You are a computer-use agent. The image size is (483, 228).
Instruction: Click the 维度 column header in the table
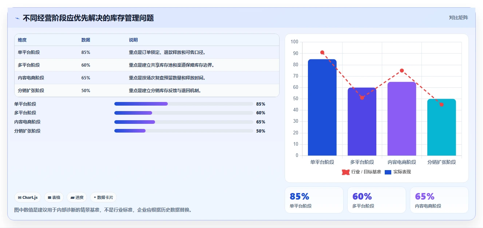[x=22, y=40]
